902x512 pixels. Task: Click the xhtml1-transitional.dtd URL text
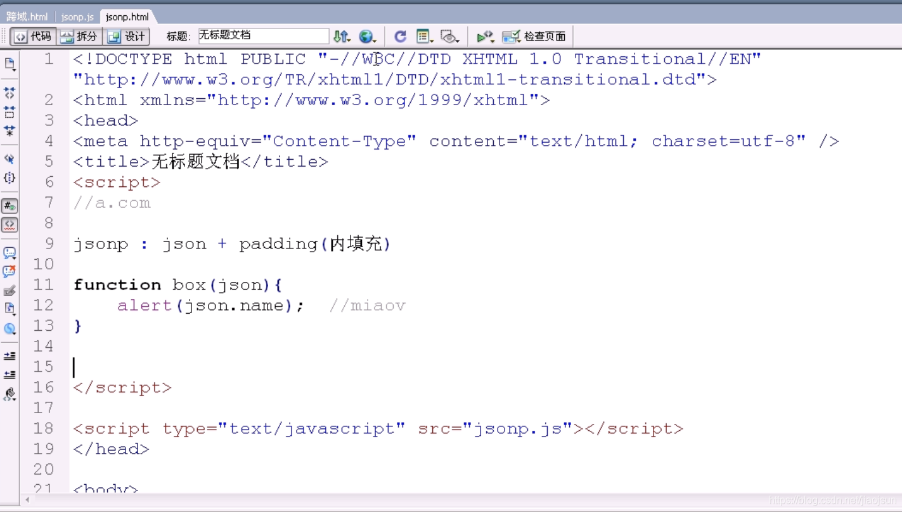coord(394,80)
